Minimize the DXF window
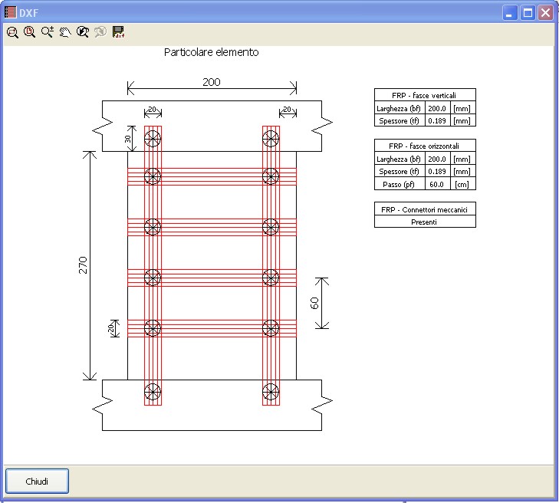559x503 pixels. click(x=509, y=13)
